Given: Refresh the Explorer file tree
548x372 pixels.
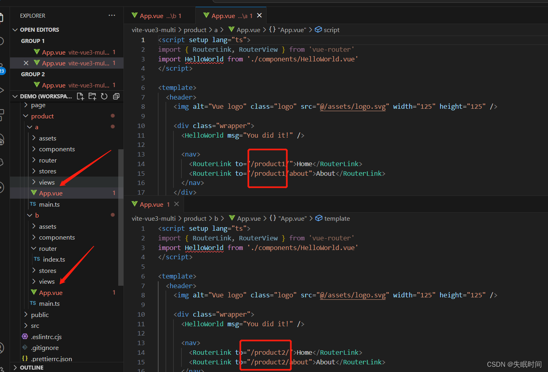Looking at the screenshot, I should tap(104, 96).
